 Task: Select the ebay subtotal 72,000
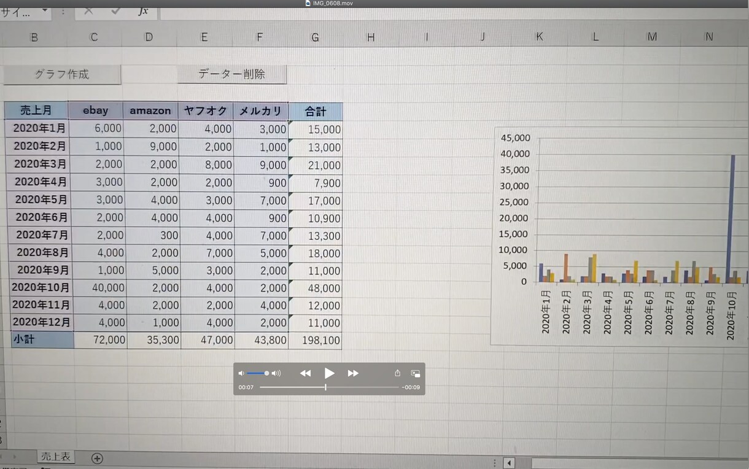click(x=100, y=340)
